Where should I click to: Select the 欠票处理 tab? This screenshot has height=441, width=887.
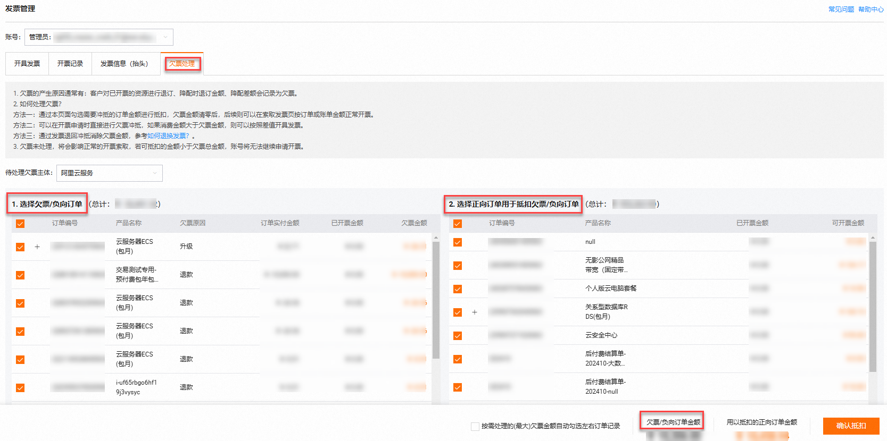coord(182,64)
